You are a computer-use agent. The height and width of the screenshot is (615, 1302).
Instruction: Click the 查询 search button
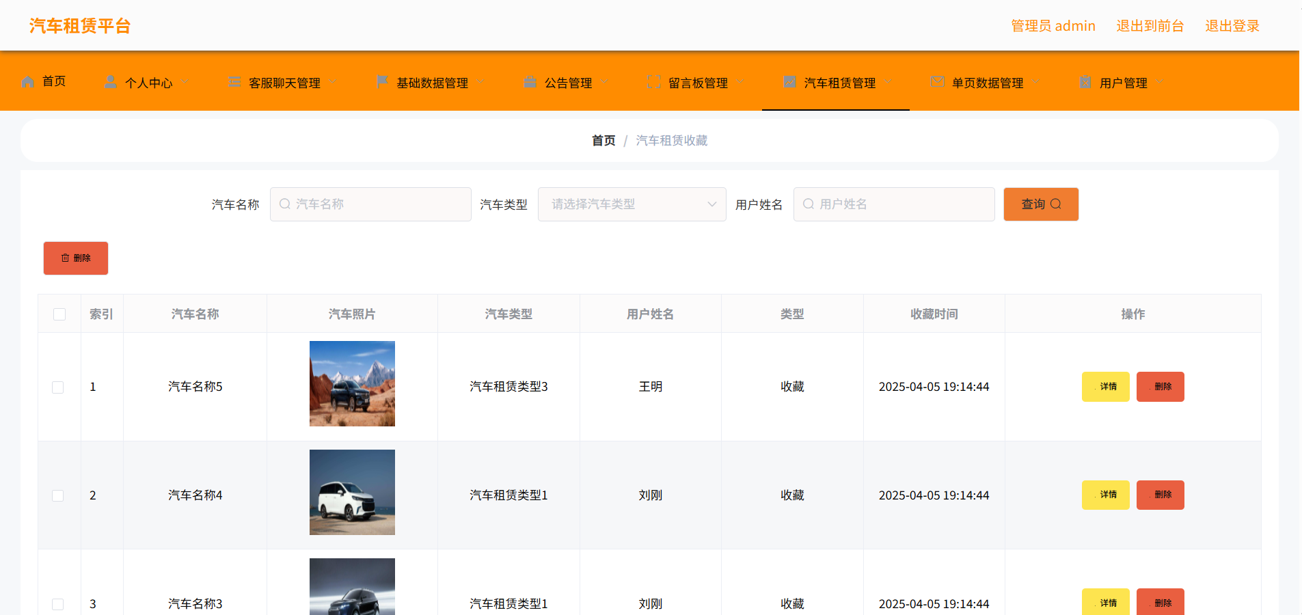tap(1040, 204)
